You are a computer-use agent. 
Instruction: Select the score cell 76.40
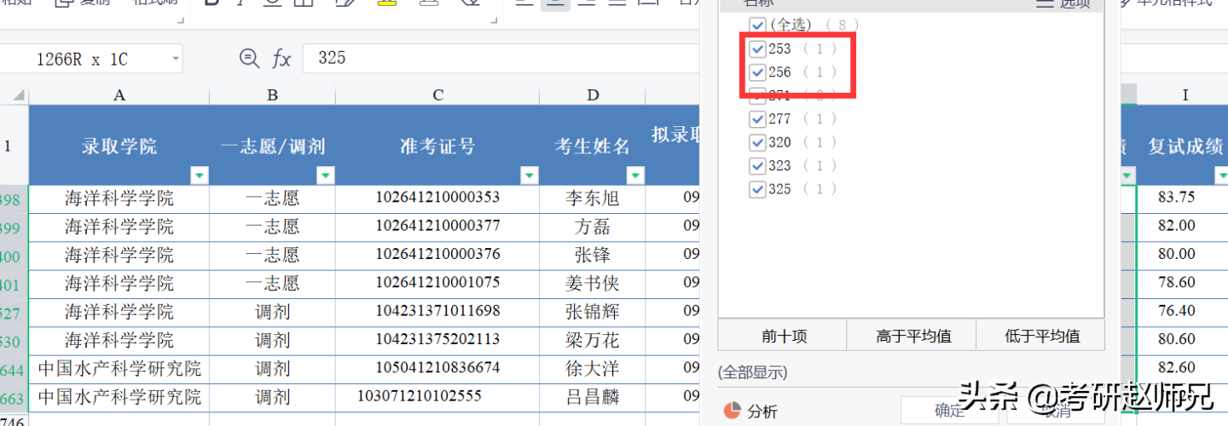(x=1184, y=311)
